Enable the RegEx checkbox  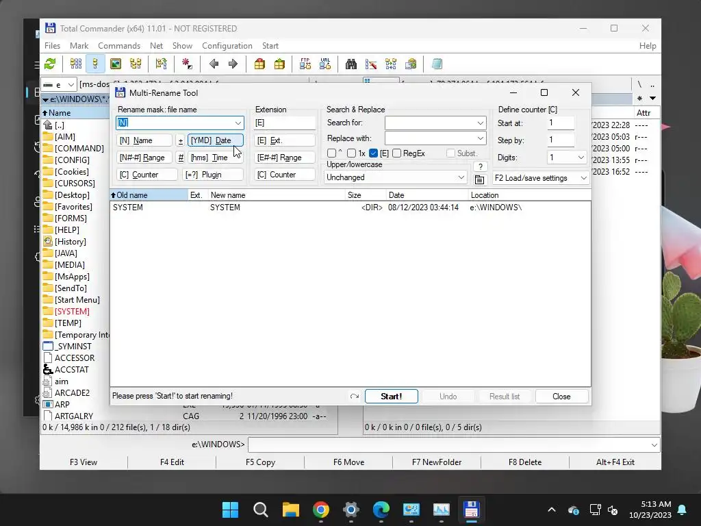click(x=396, y=153)
